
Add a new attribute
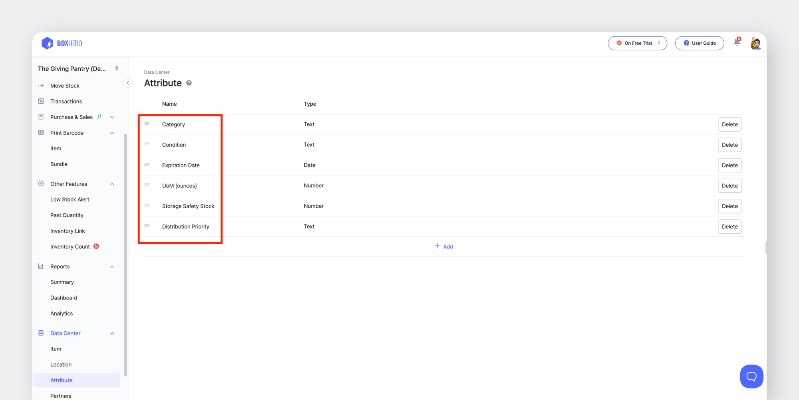(x=444, y=246)
